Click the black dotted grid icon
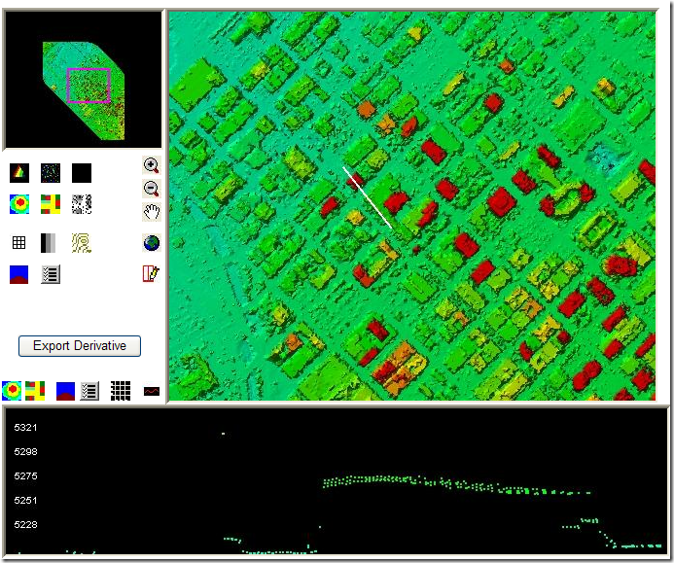This screenshot has height=563, width=674. click(x=120, y=391)
